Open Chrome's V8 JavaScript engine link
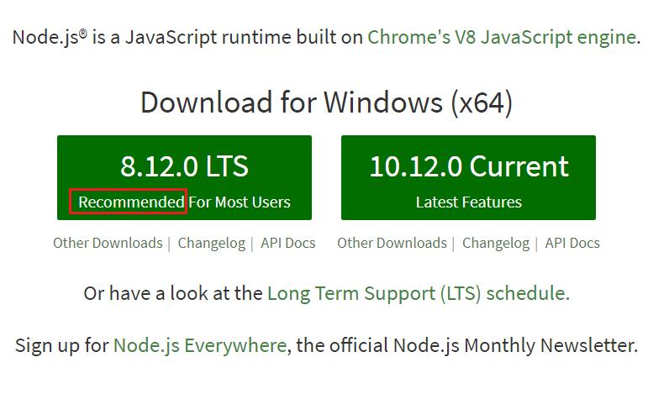 pos(502,37)
